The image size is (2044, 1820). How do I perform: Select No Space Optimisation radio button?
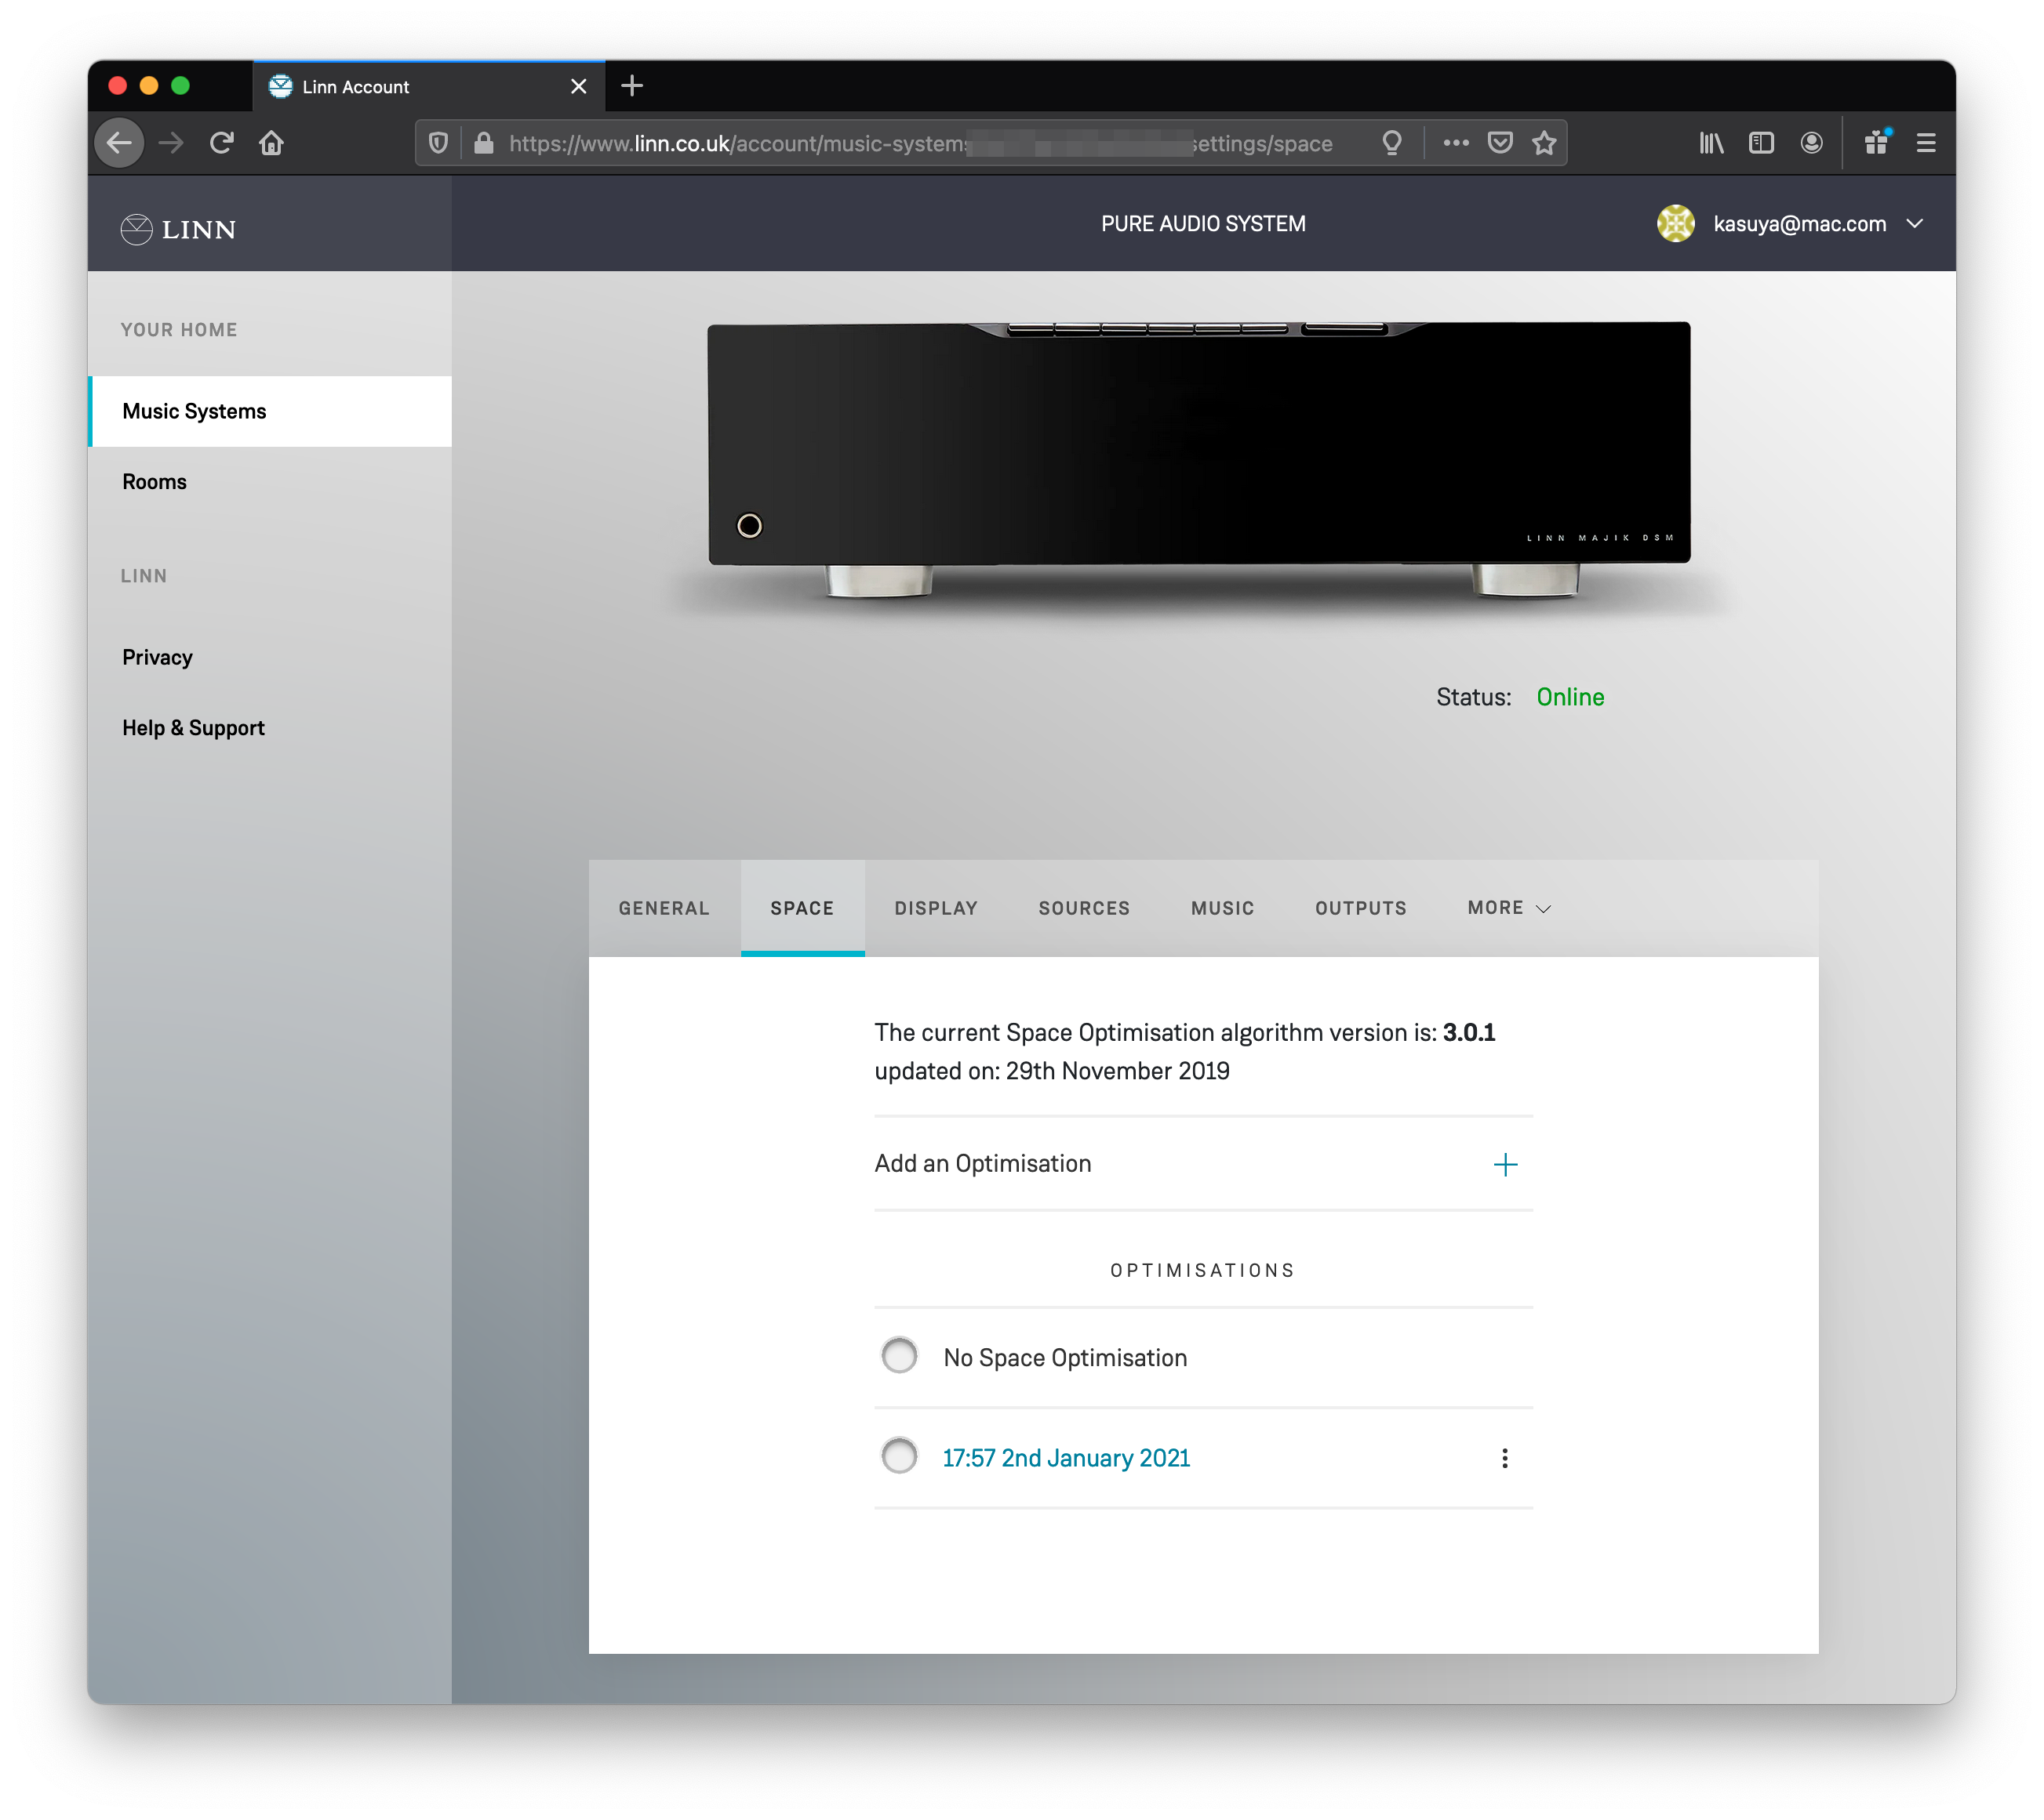898,1356
